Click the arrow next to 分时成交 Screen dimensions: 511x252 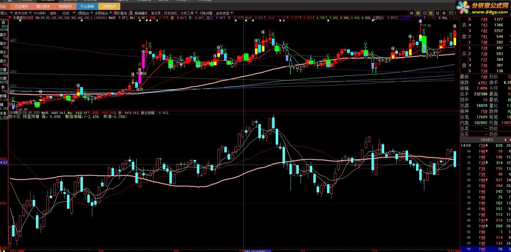pos(506,140)
